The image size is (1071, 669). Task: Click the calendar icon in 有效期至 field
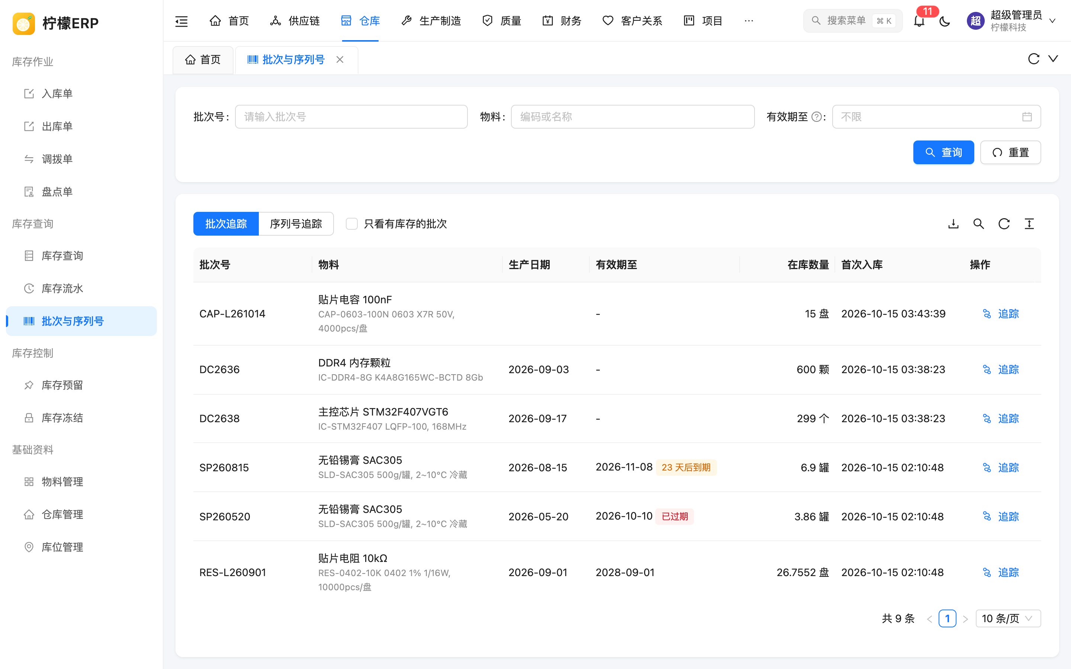[x=1027, y=117]
